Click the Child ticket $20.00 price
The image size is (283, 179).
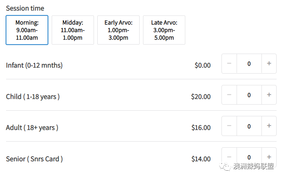pyautogui.click(x=201, y=97)
